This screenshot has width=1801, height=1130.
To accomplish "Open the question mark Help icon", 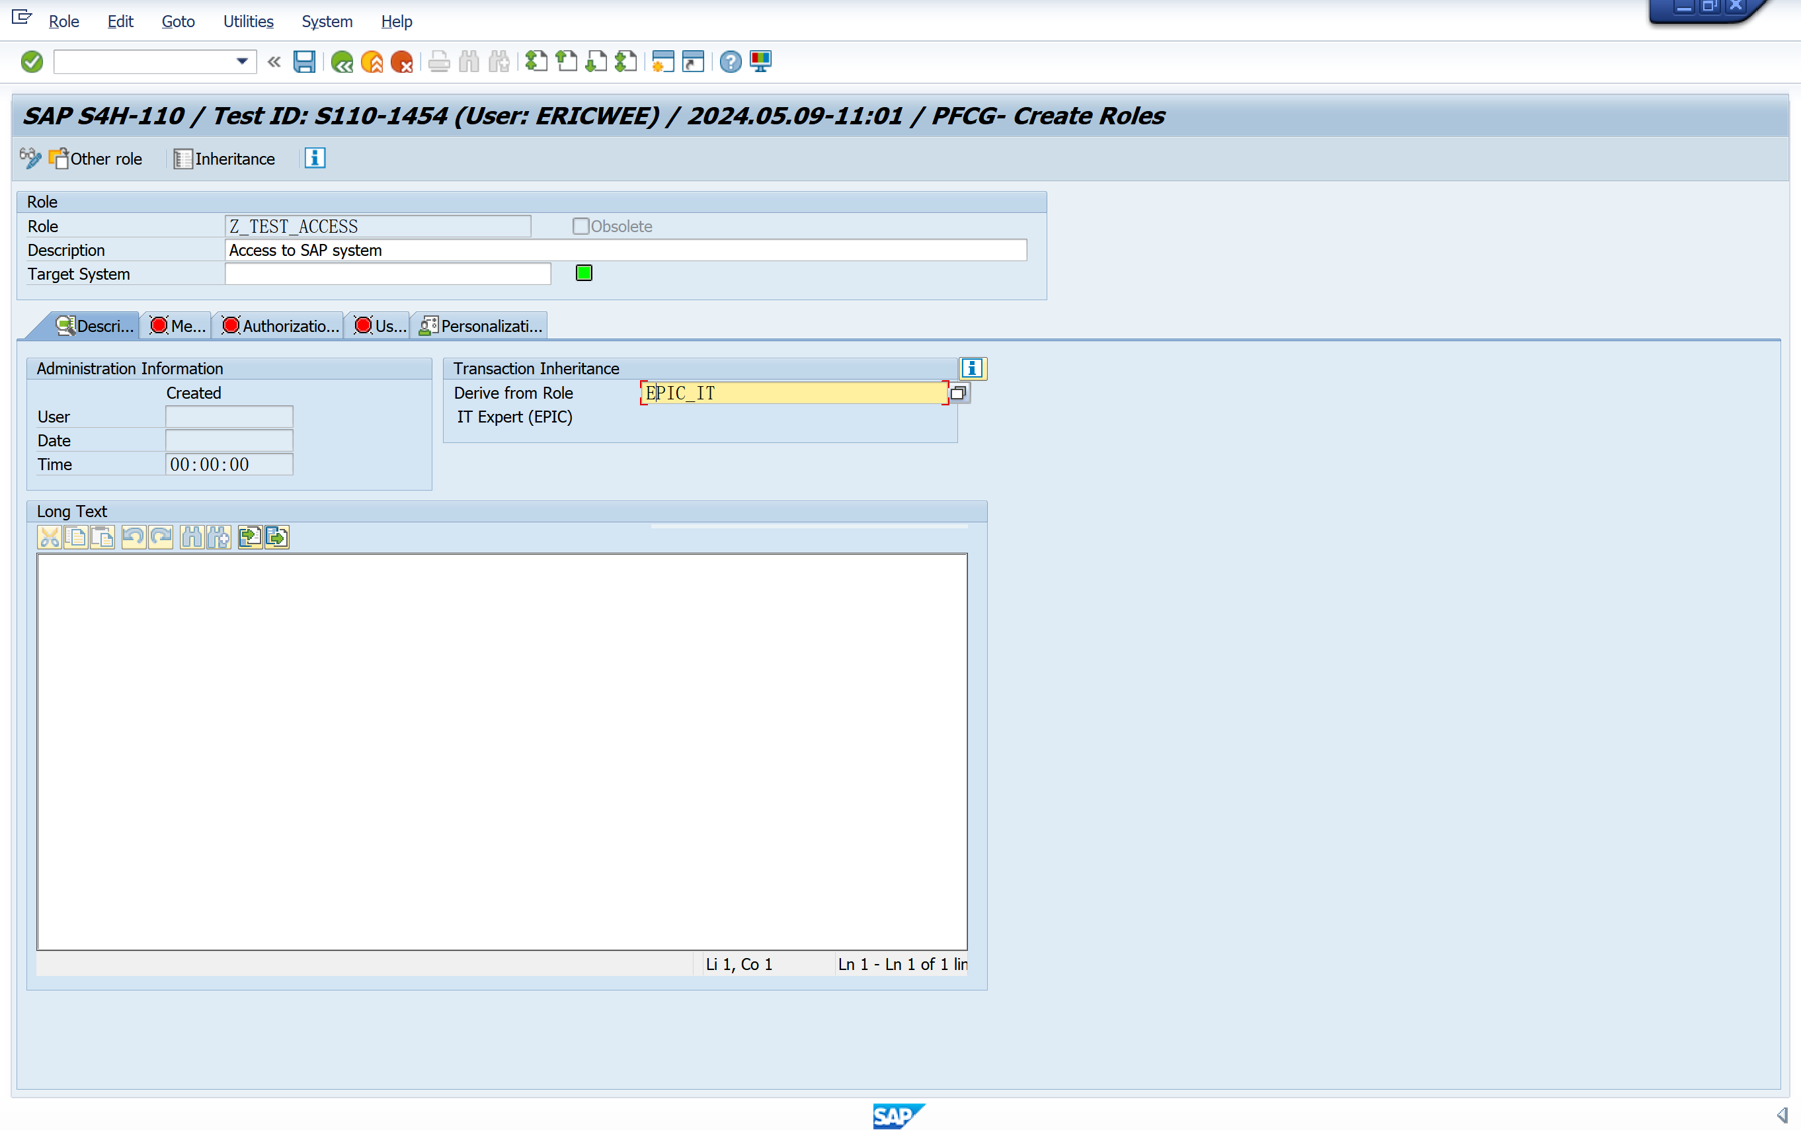I will click(x=730, y=61).
